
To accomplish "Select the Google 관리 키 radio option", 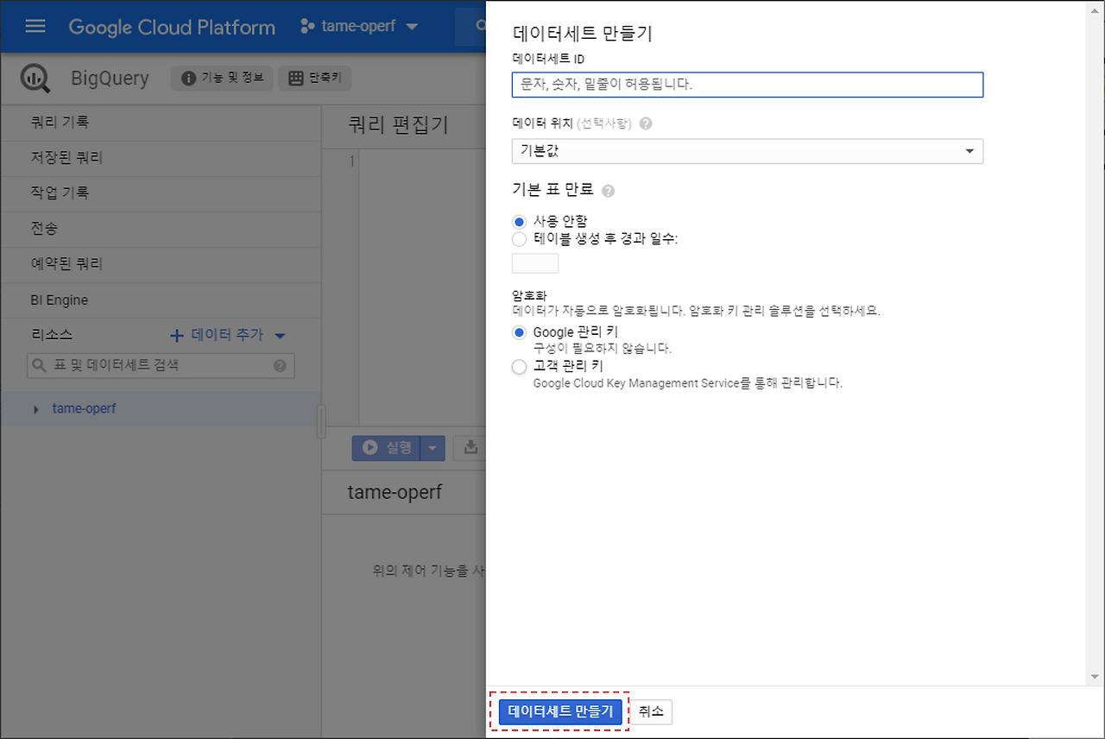I will (x=519, y=332).
